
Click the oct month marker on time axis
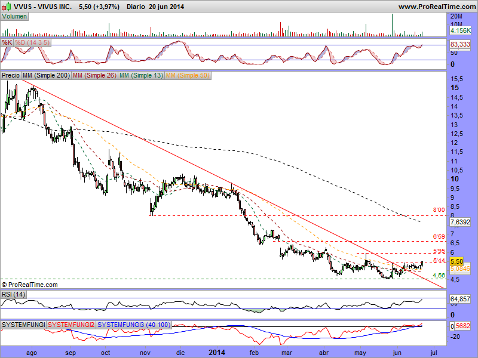tap(106, 353)
